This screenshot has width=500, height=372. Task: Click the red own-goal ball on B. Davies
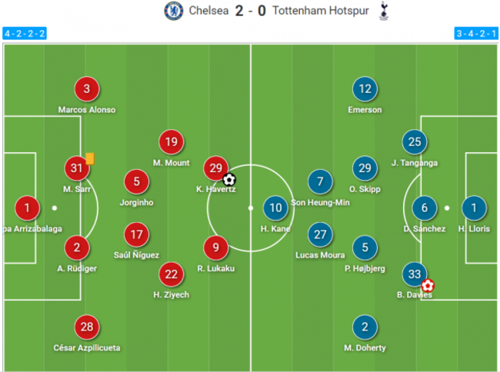tap(428, 285)
